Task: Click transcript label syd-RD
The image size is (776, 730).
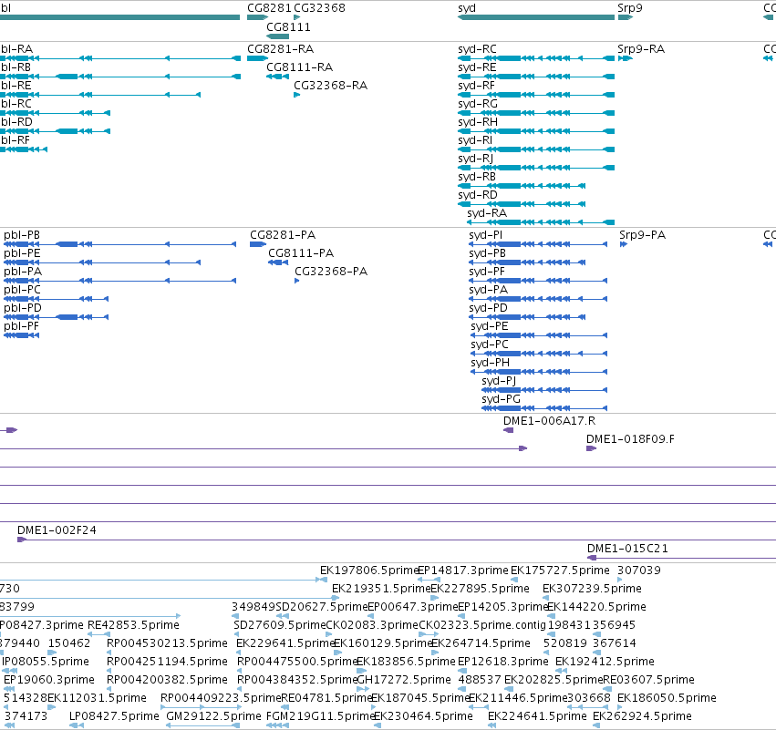Action: pyautogui.click(x=478, y=195)
